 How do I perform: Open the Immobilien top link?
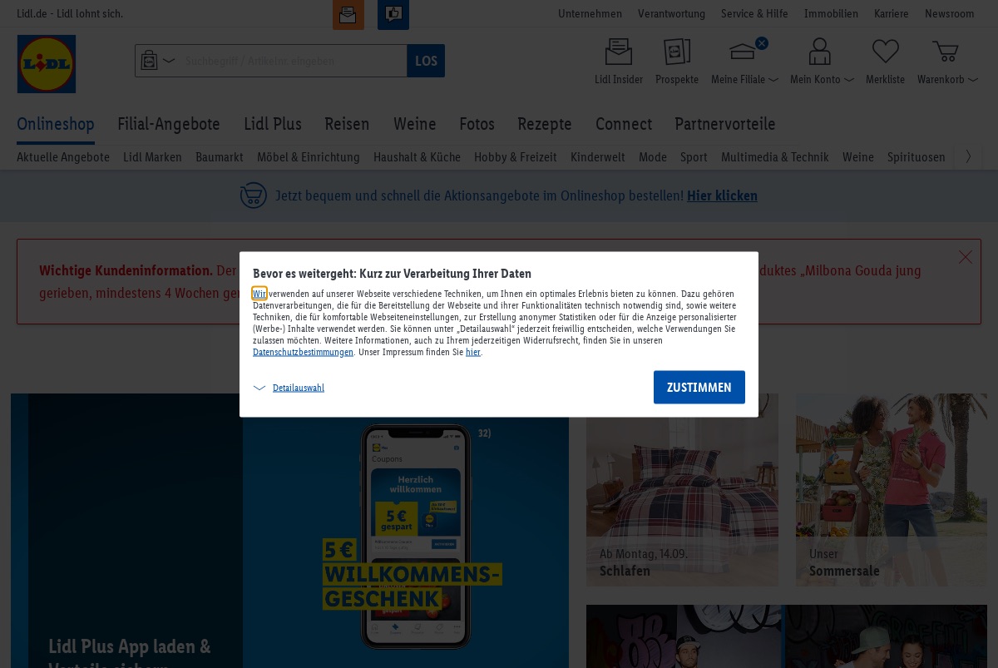pyautogui.click(x=831, y=13)
